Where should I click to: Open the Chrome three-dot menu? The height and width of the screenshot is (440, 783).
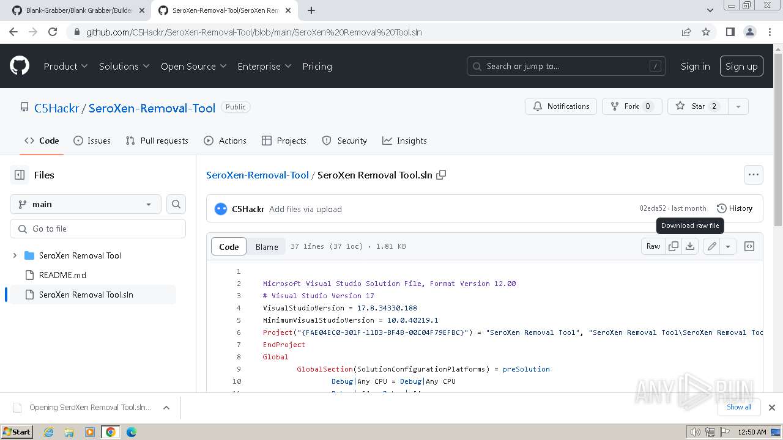point(769,32)
